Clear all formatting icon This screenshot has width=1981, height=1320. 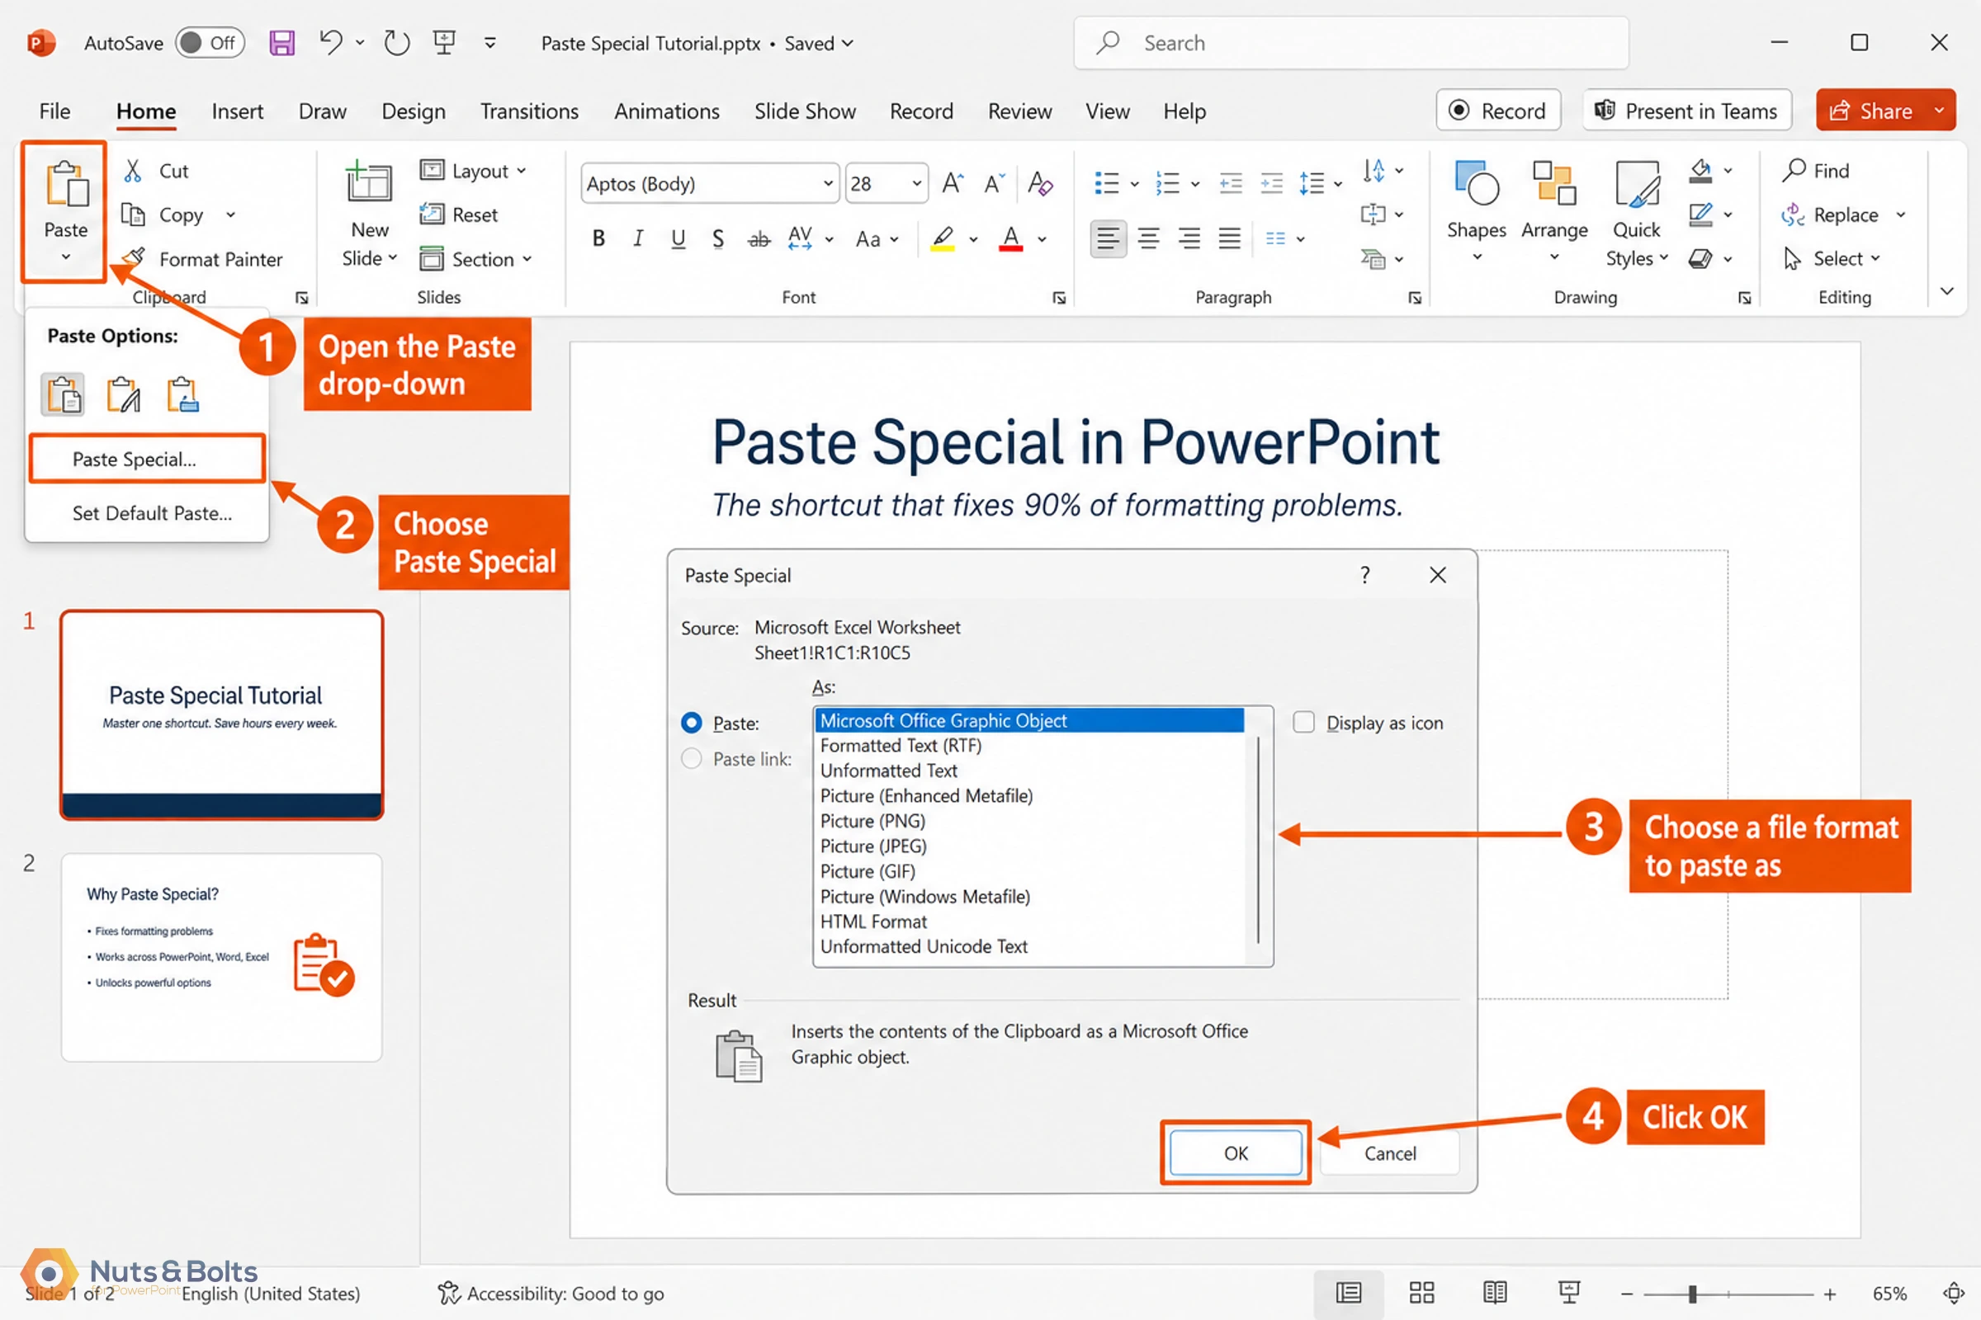(1040, 182)
